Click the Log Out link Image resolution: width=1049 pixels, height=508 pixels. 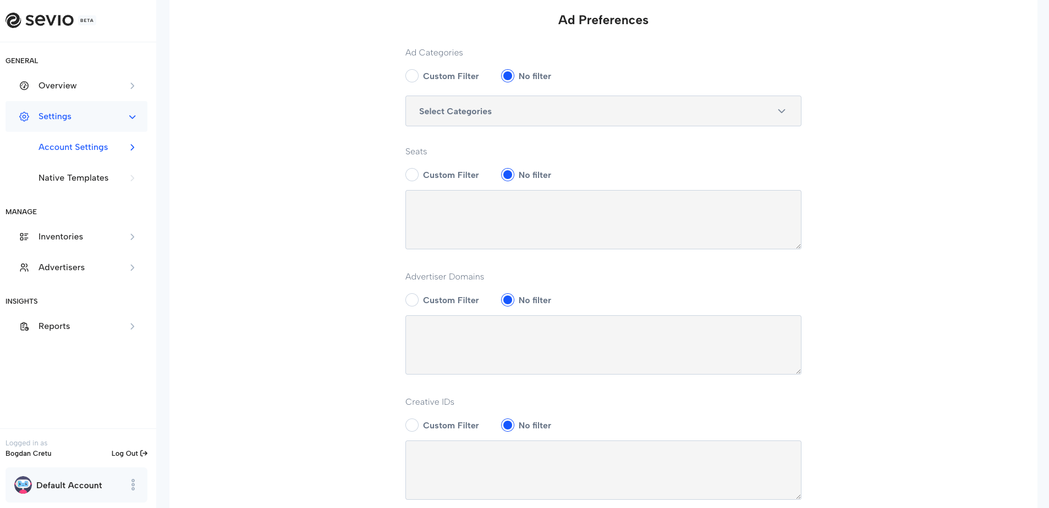125,453
